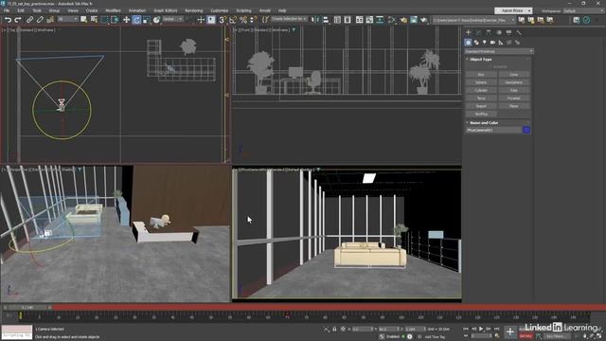This screenshot has height=341, width=606.
Task: Activate the Select and Scale tool
Action: coord(147,20)
